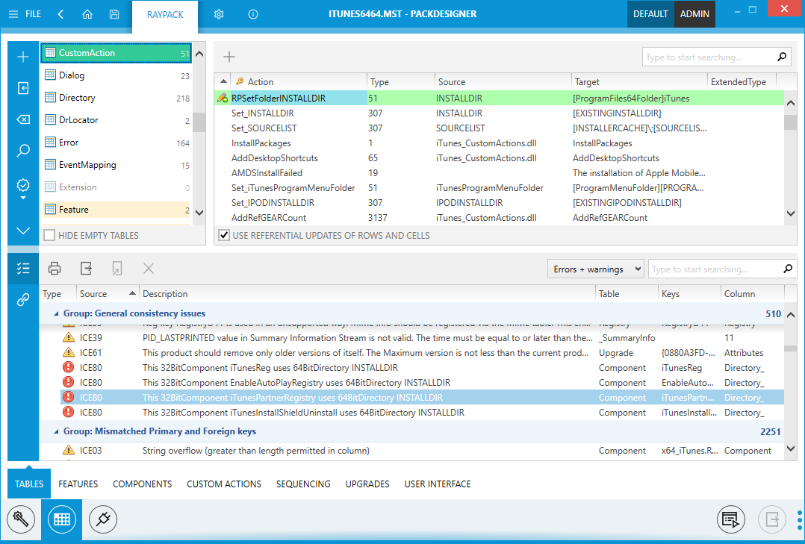The image size is (805, 544).
Task: Click the save disk icon
Action: point(114,14)
